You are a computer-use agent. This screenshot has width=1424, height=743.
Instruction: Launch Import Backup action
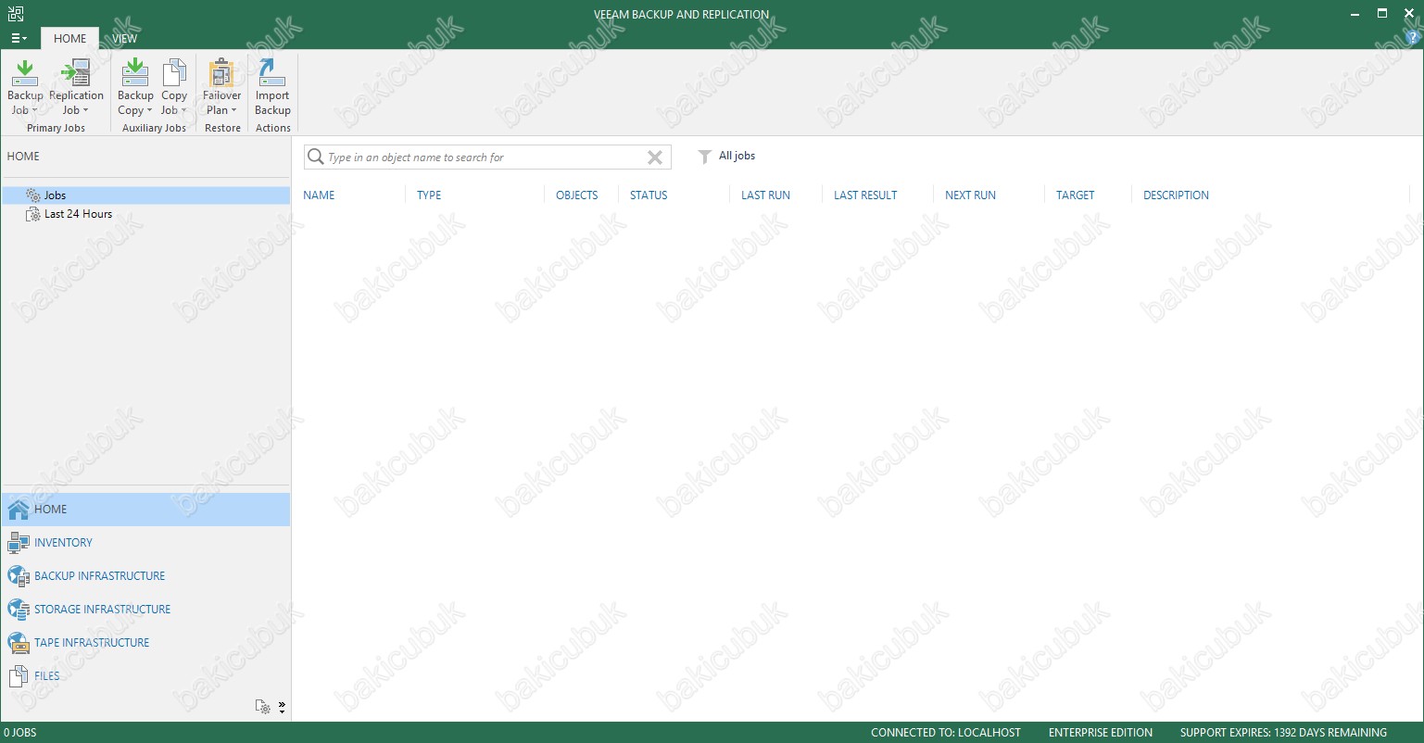[272, 87]
